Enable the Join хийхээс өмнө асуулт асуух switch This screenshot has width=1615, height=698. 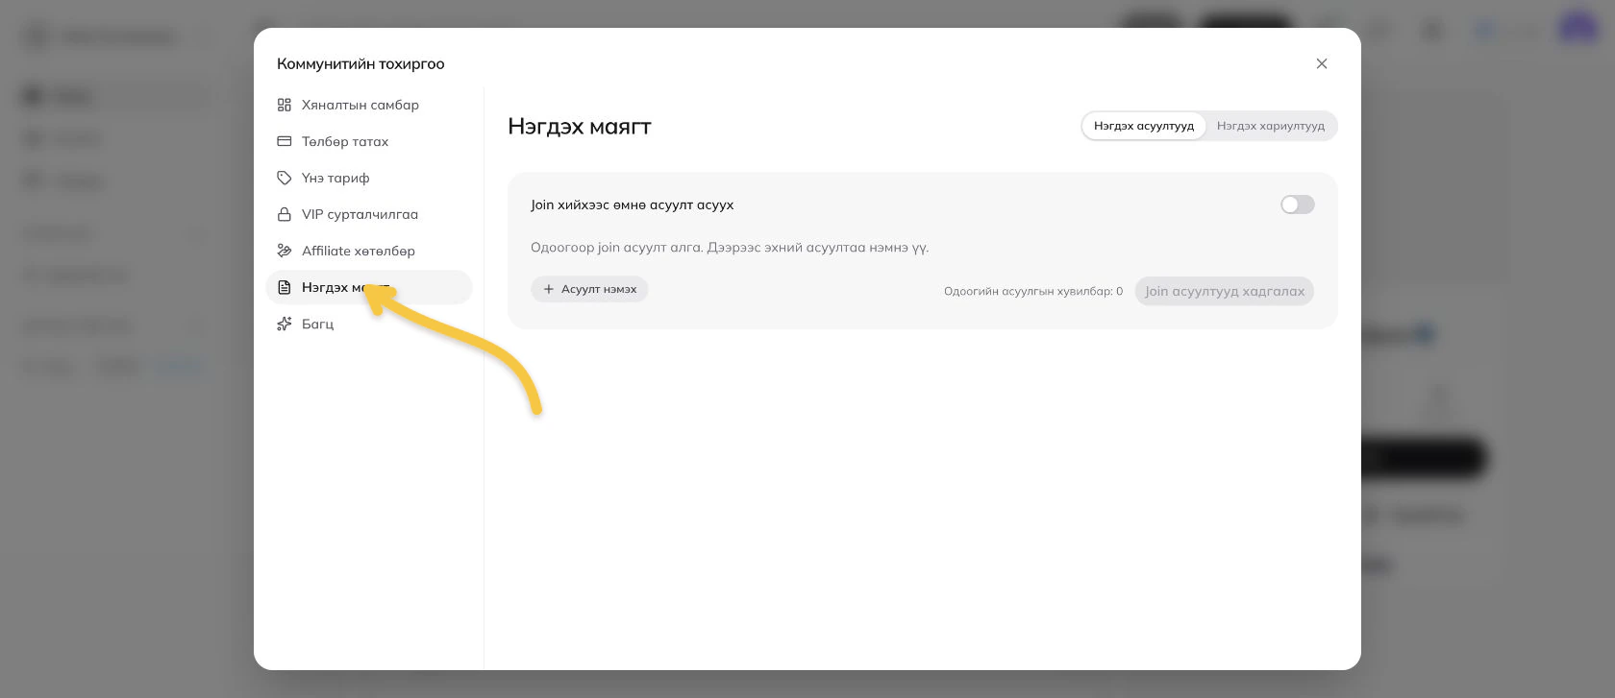coord(1297,205)
